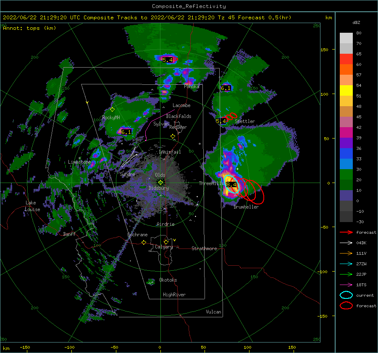Viewport: 378px width, 353px height.
Task: Click the UTC timestamp header line
Action: tap(147, 18)
